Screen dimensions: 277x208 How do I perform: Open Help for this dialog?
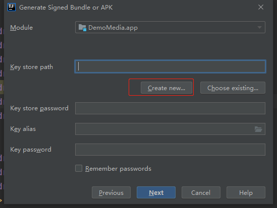246,192
